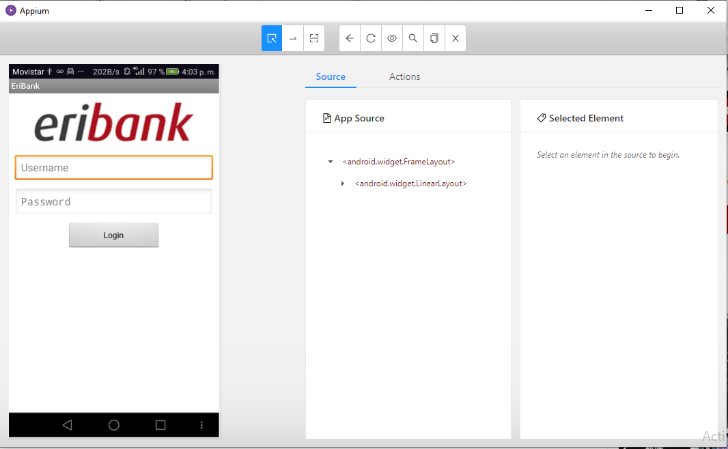Click the Username input field
This screenshot has height=449, width=728.
tap(114, 167)
